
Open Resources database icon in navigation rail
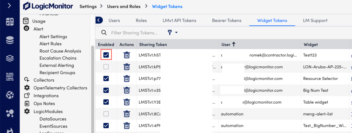click(x=10, y=40)
